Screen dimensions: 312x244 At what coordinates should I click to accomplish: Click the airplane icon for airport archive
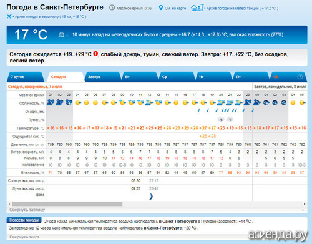click(x=9, y=16)
